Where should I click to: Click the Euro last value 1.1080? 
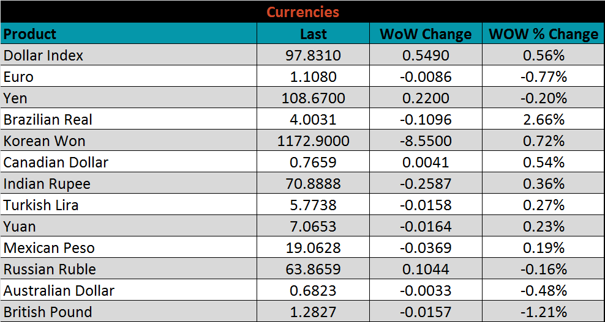[313, 77]
